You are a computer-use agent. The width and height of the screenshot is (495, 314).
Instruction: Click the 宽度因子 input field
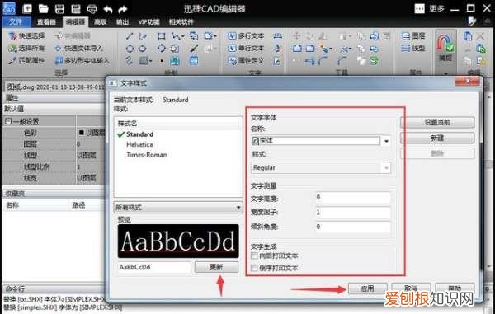(x=352, y=213)
